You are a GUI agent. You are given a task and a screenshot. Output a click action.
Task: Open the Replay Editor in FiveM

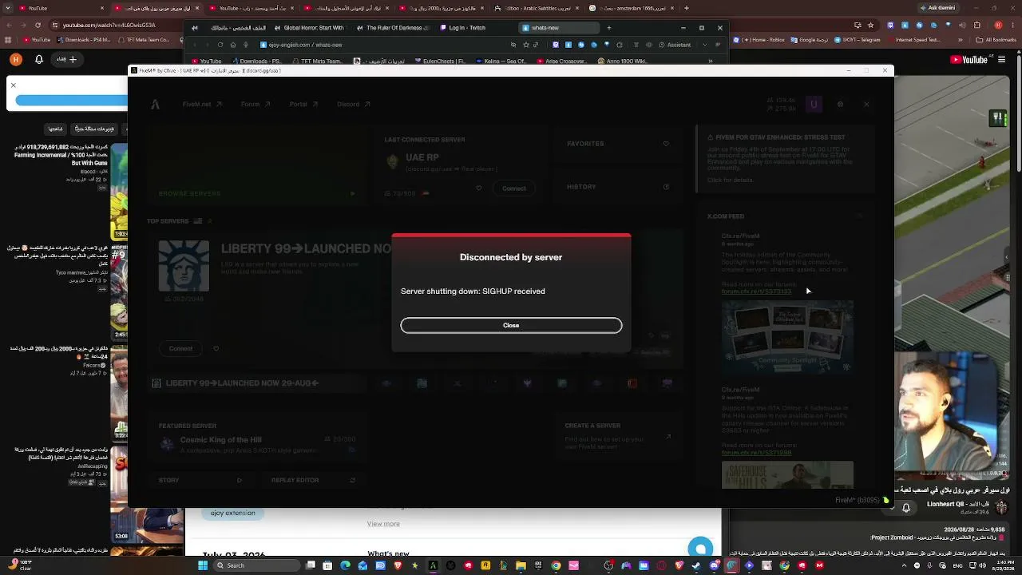tap(313, 480)
